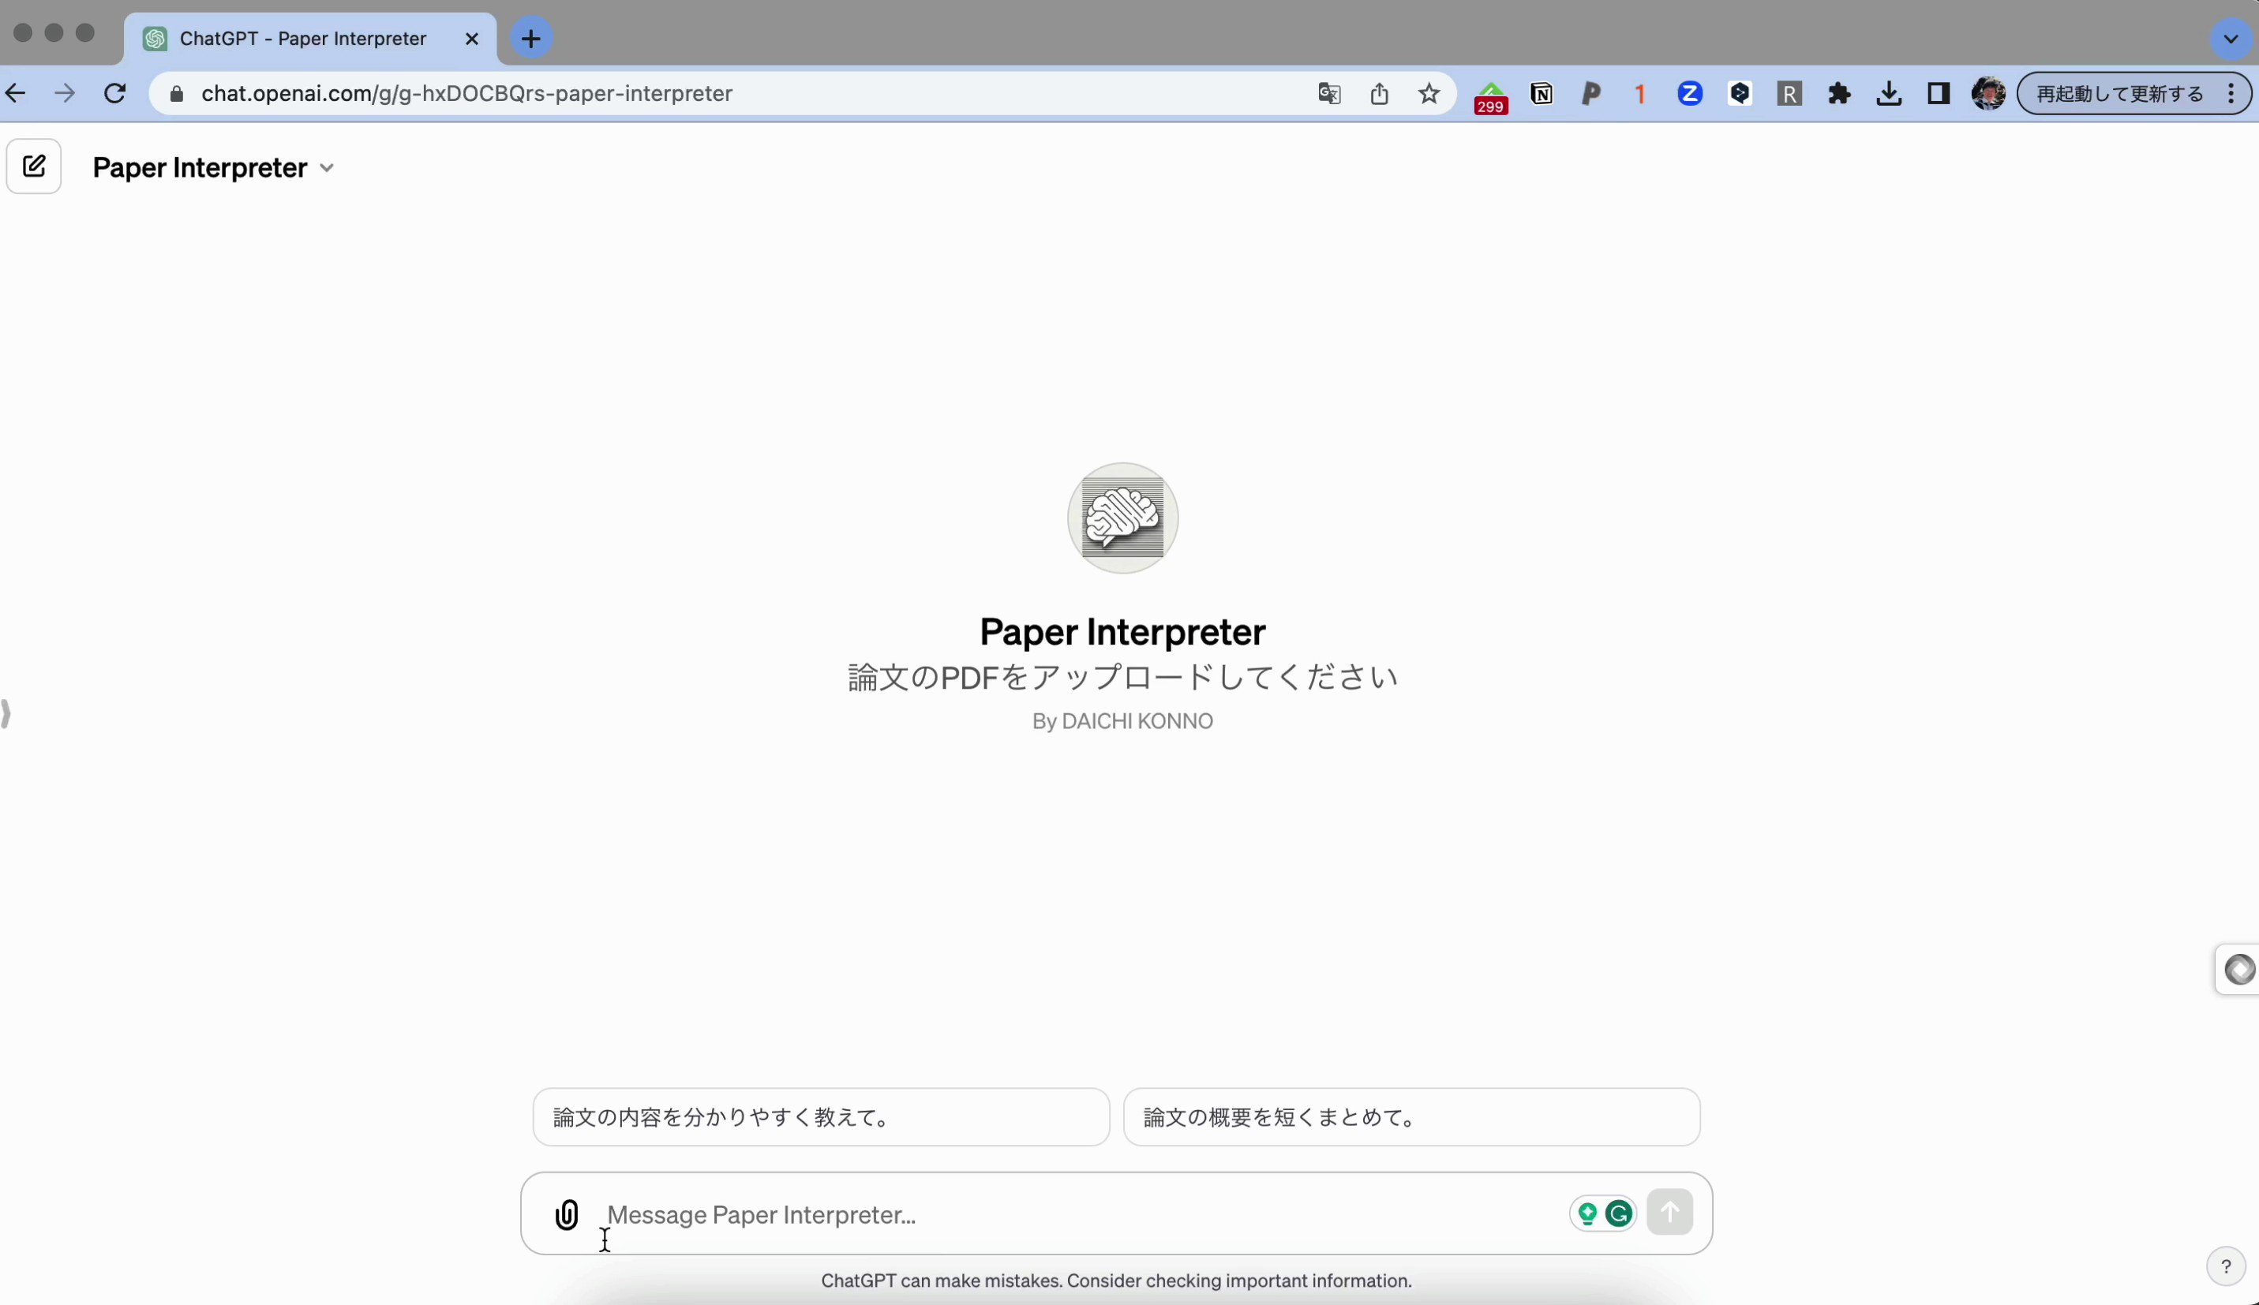Select the ChatGPT - Paper Interpreter tab

pyautogui.click(x=303, y=39)
